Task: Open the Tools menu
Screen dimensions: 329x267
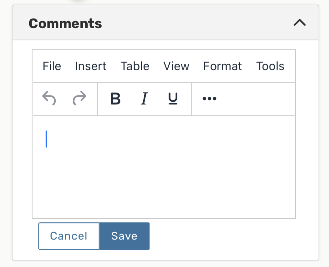Action: 270,66
